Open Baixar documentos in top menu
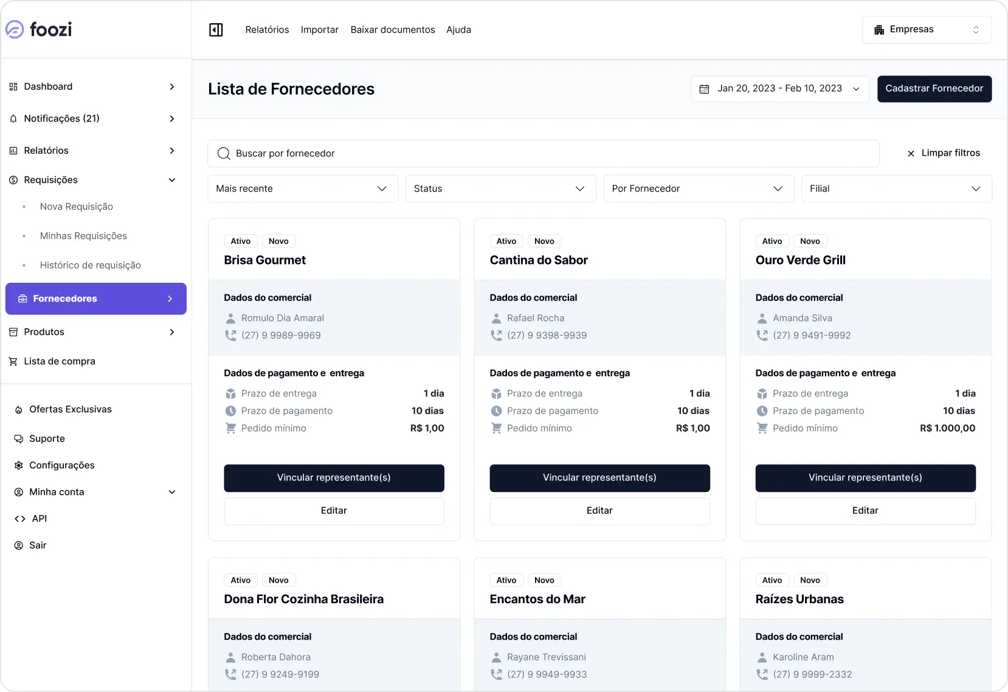Image resolution: width=1008 pixels, height=692 pixels. pyautogui.click(x=392, y=30)
